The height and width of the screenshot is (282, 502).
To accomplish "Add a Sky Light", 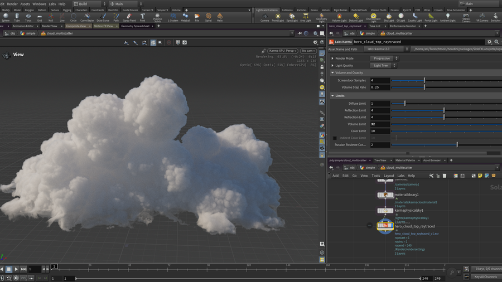I will click(389, 17).
